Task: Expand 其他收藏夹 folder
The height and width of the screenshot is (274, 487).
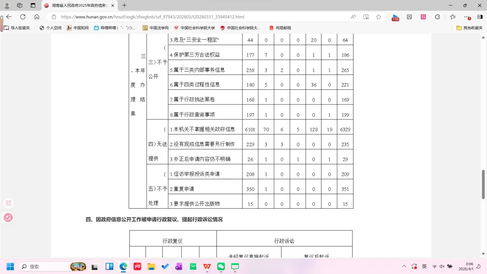Action: pyautogui.click(x=469, y=27)
